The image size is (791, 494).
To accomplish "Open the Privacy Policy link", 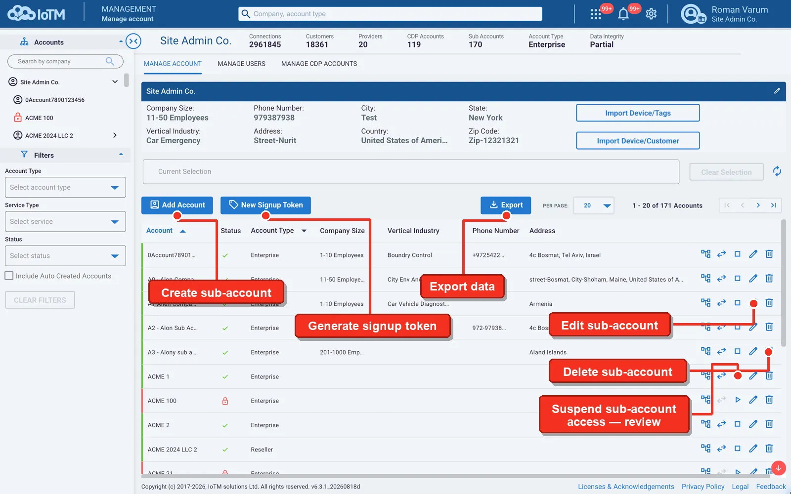I will 703,487.
